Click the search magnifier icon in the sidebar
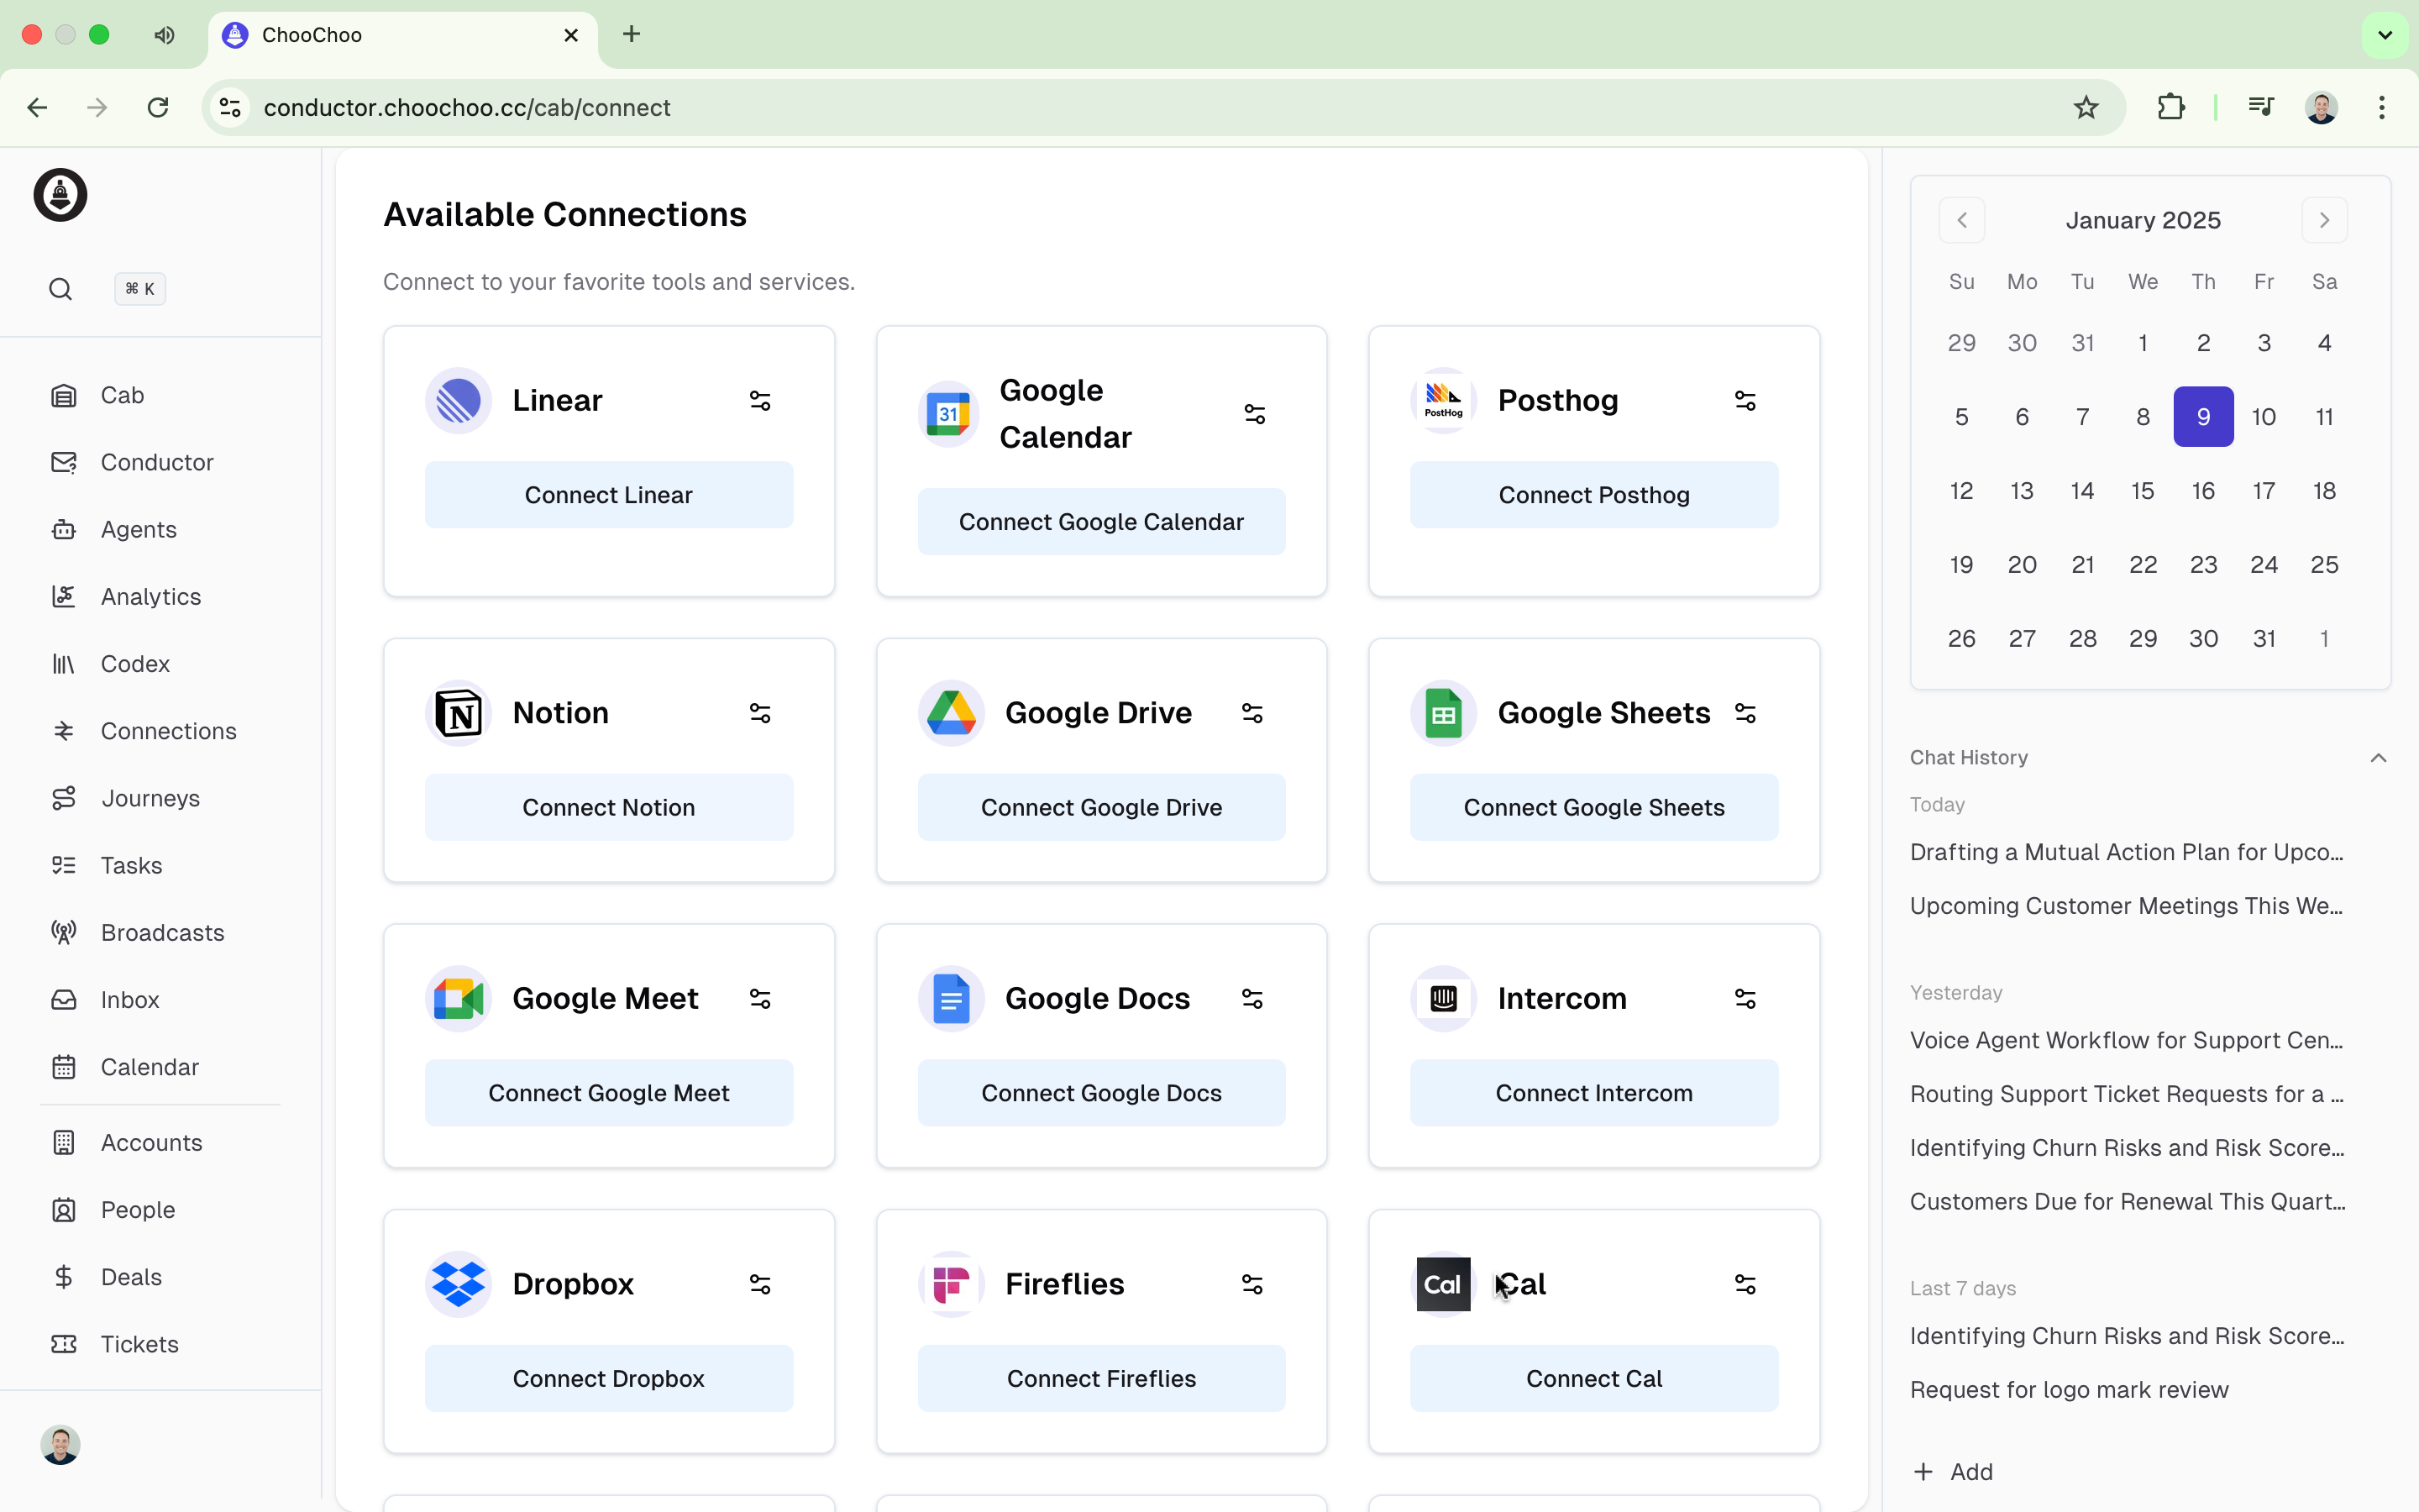The image size is (2419, 1512). (x=60, y=290)
